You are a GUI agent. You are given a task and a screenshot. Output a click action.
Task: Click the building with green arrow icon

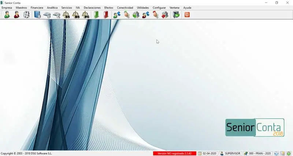pyautogui.click(x=136, y=15)
